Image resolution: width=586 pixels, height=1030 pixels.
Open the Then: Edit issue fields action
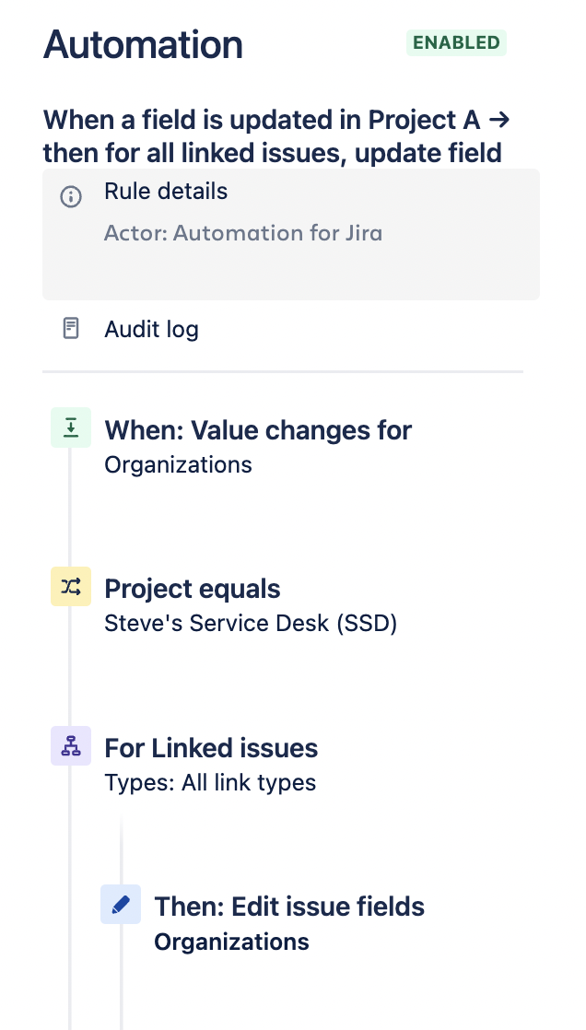pos(289,907)
